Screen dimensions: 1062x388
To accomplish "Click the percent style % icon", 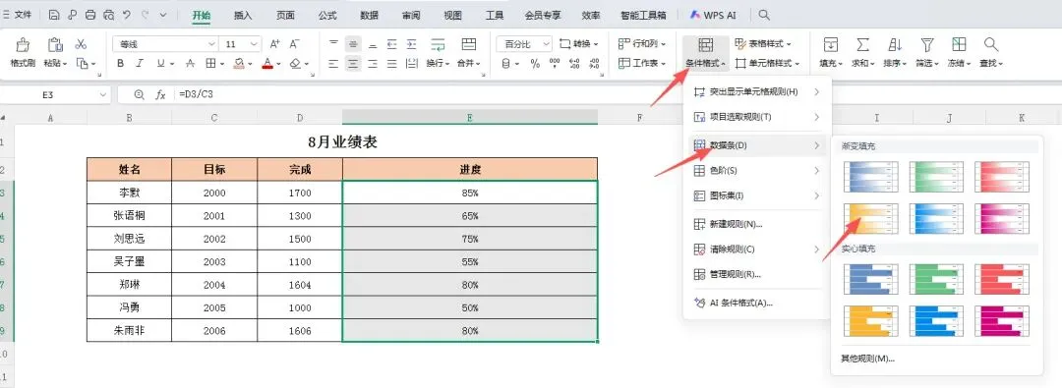I will pos(535,64).
